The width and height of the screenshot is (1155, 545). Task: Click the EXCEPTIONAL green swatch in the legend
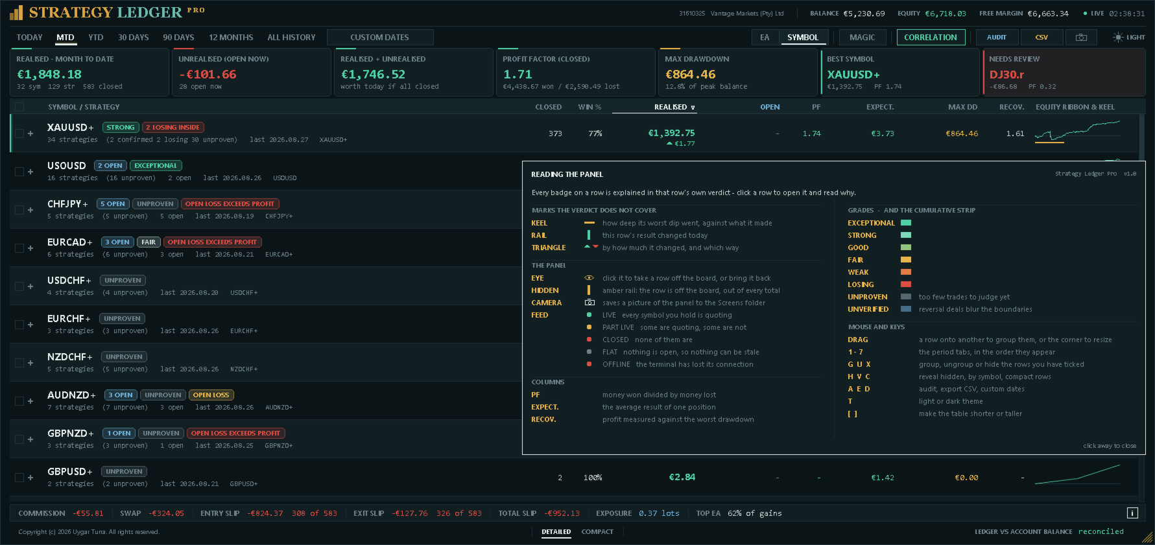(906, 223)
